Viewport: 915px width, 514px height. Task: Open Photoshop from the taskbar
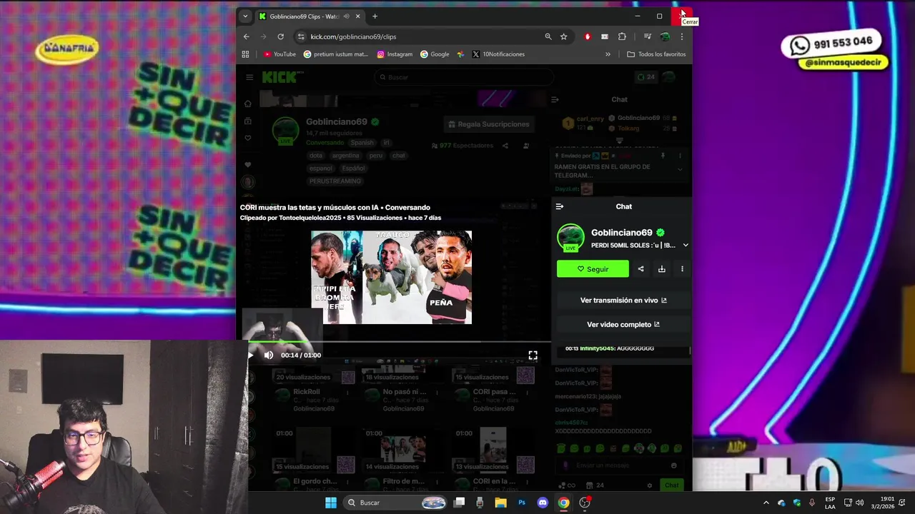click(522, 503)
